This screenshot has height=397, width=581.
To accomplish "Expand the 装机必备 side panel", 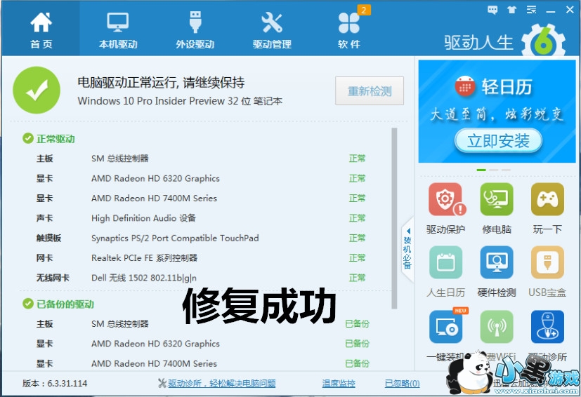I will click(407, 250).
